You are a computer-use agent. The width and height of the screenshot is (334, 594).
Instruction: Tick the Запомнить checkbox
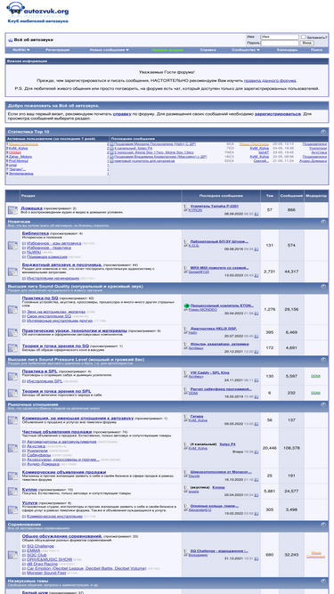tap(304, 37)
